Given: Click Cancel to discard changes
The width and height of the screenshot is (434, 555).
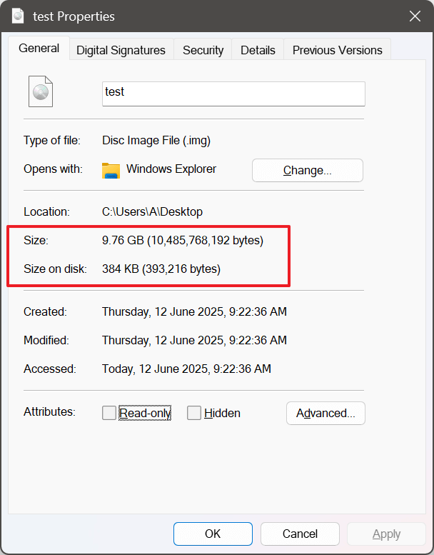Looking at the screenshot, I should tap(300, 534).
